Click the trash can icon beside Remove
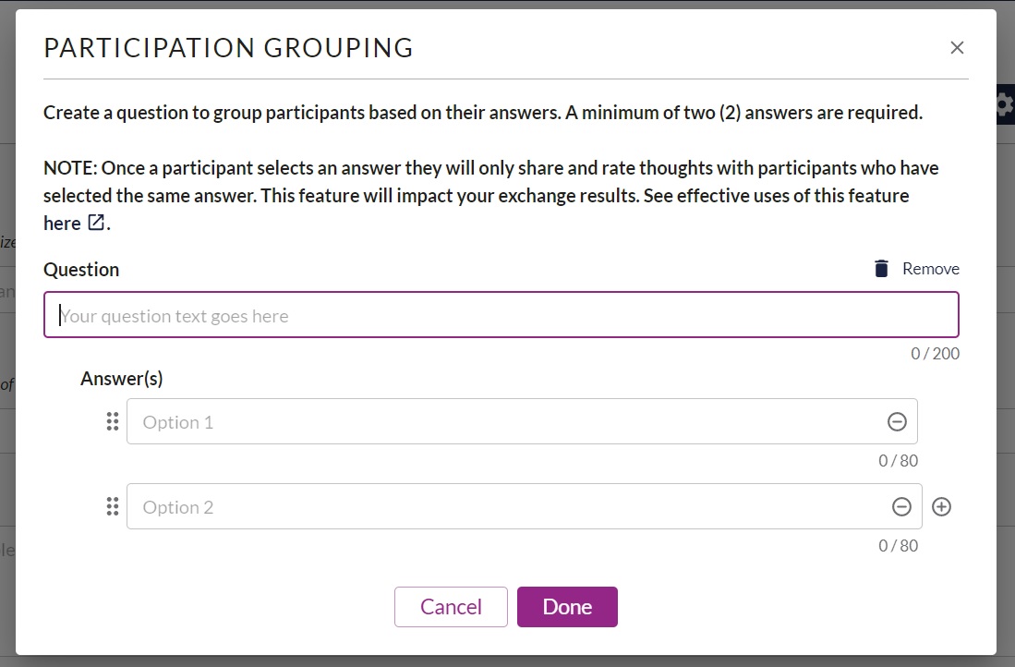The height and width of the screenshot is (667, 1015). click(881, 269)
